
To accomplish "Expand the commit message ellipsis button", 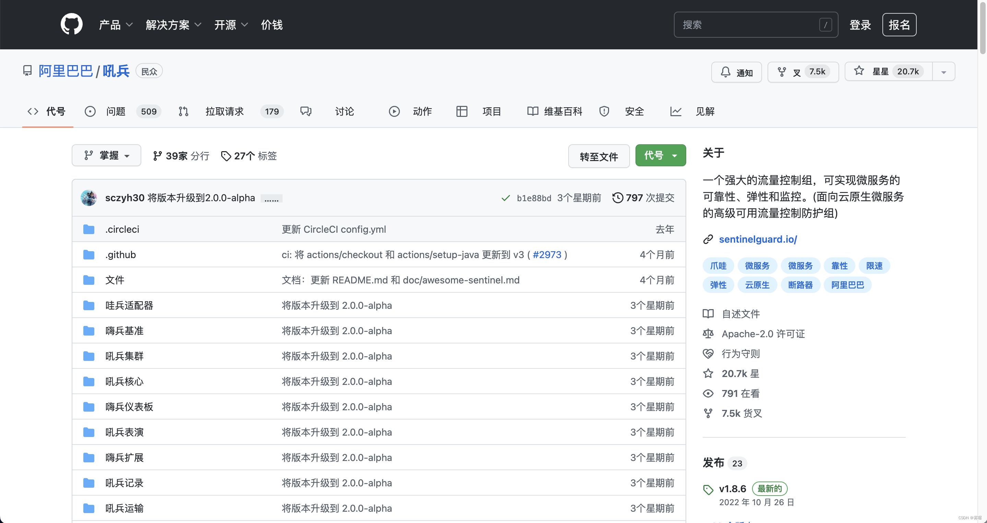I will 271,198.
